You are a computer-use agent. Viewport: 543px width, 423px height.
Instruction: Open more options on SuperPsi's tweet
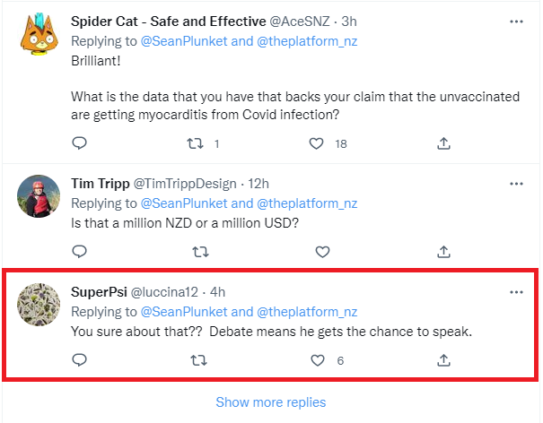pos(516,292)
